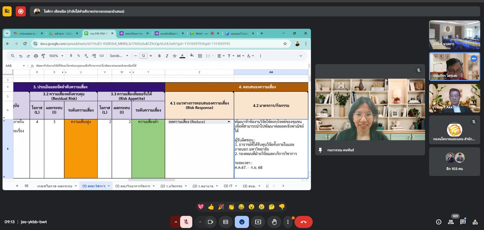484x230 pixels.
Task: Open the Risk Response Reduce dropdown
Action: point(229,122)
